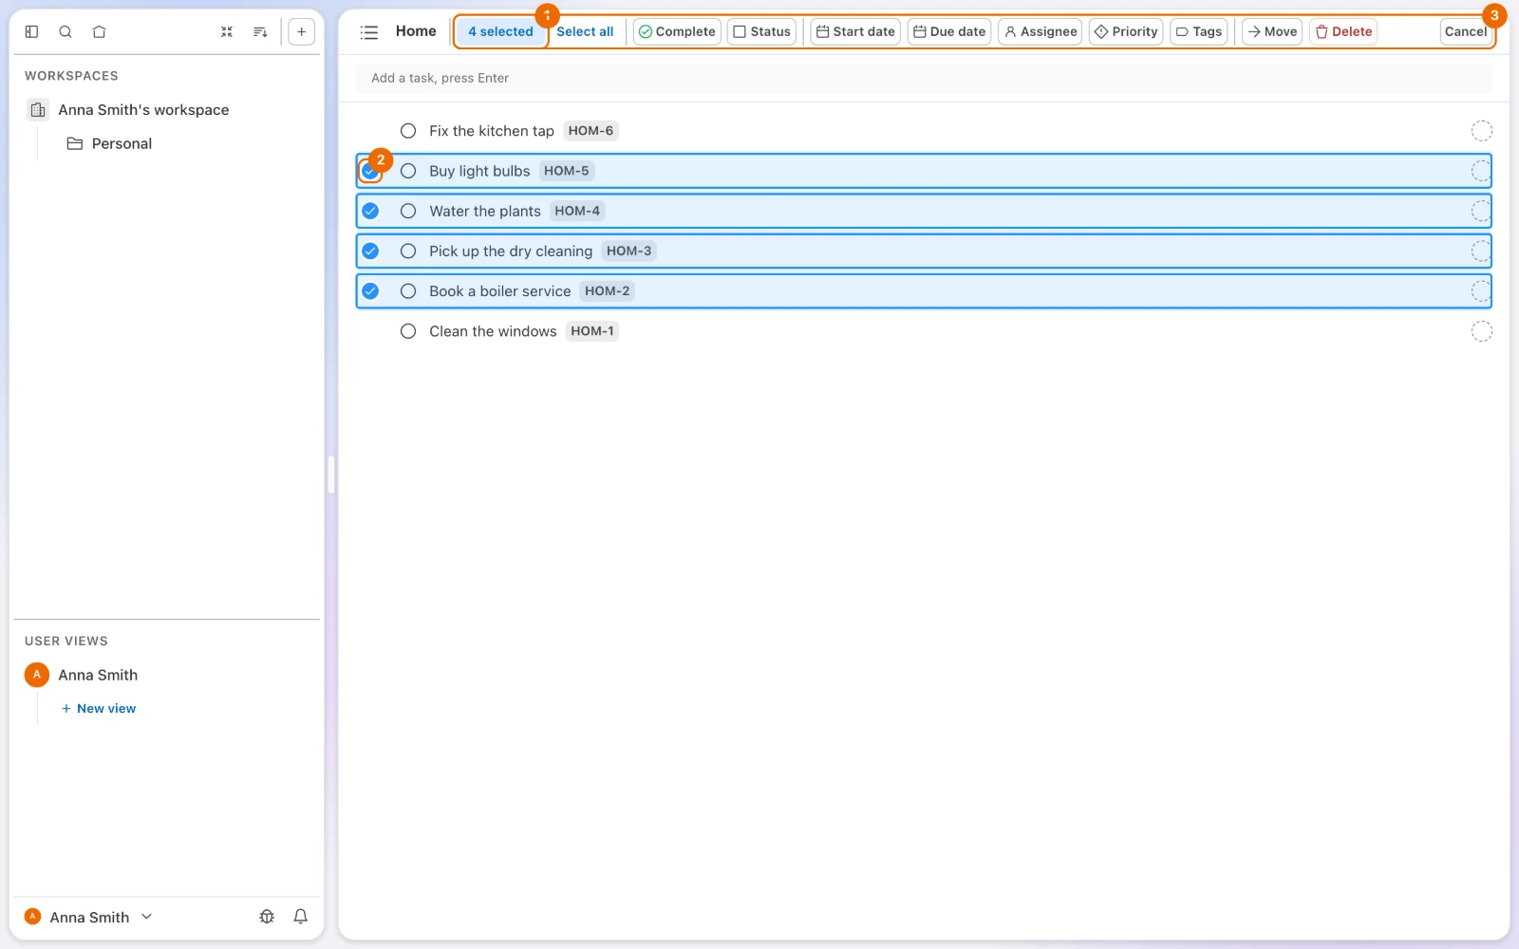Click the collapse-all arrows icon

(x=227, y=31)
